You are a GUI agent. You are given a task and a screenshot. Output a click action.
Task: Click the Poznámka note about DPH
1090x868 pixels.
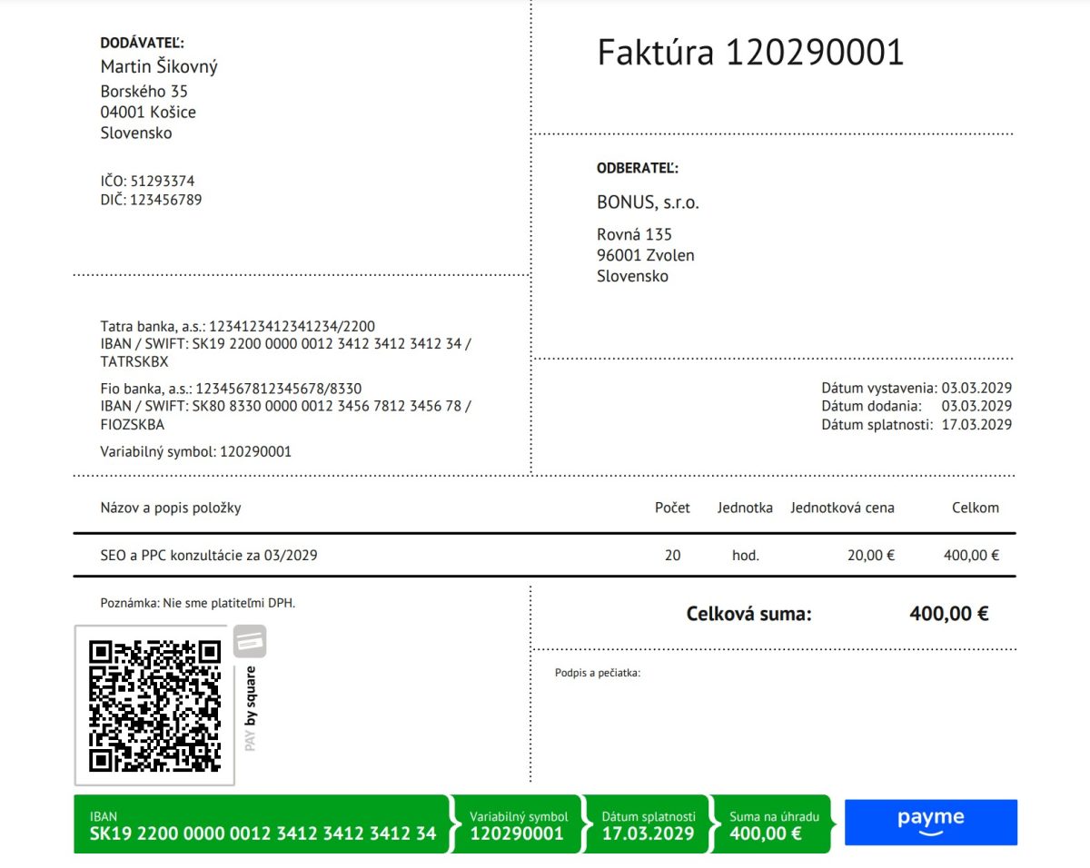tap(197, 603)
